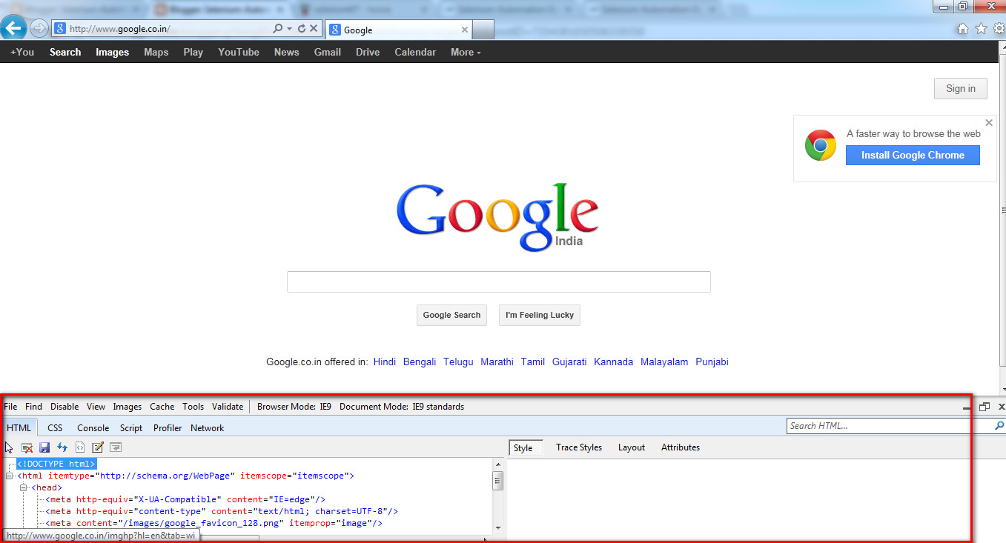This screenshot has height=543, width=1006.
Task: Switch Google language to Tamil
Action: 533,362
